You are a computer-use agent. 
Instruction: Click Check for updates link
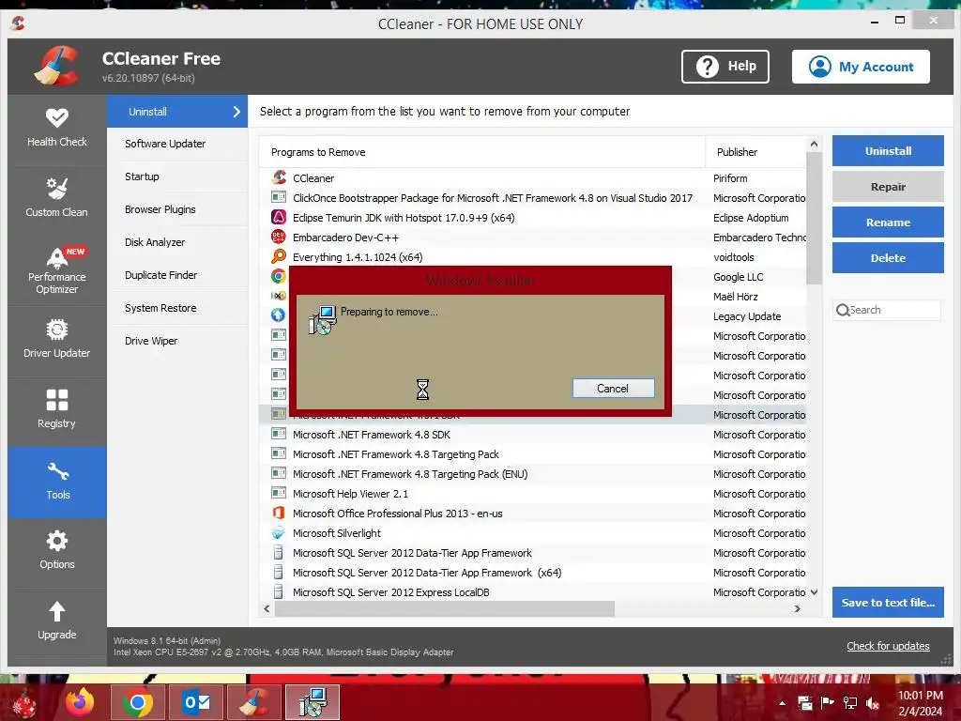click(888, 646)
